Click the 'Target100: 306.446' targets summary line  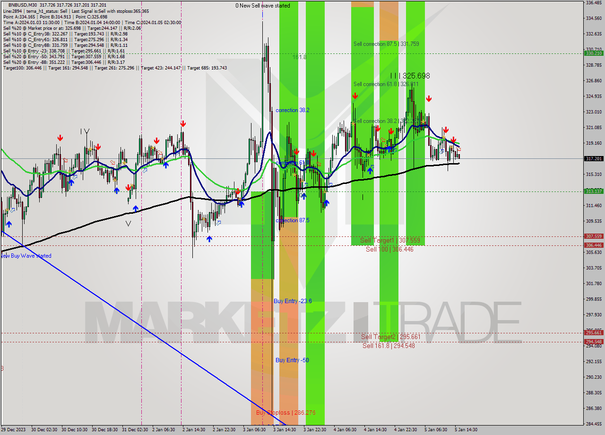(115, 68)
